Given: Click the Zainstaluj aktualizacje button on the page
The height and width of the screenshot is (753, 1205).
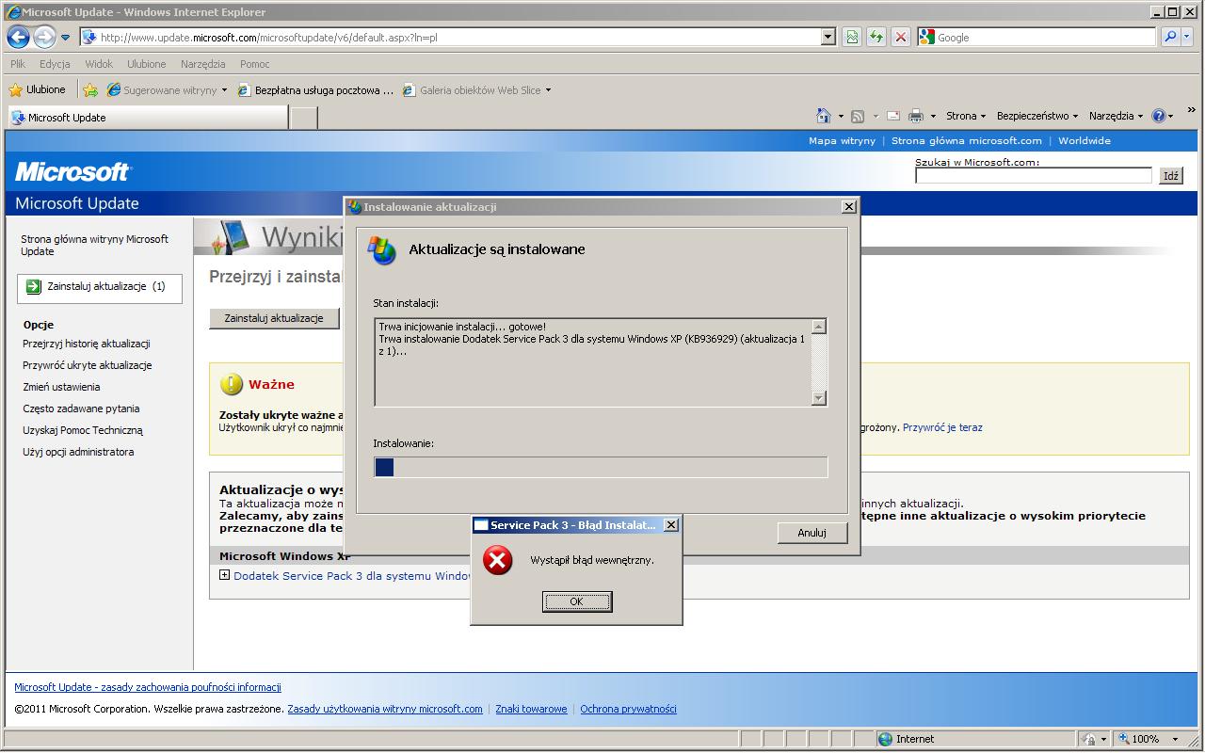Looking at the screenshot, I should coord(274,318).
